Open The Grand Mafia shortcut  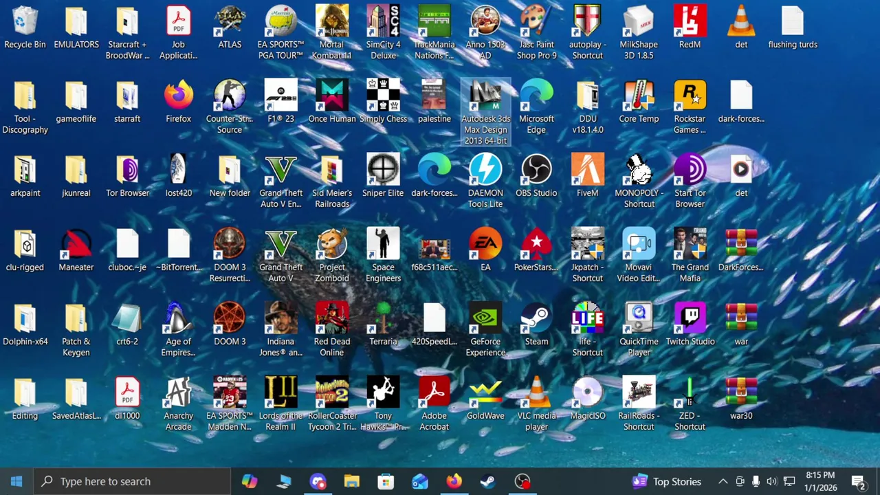(690, 254)
